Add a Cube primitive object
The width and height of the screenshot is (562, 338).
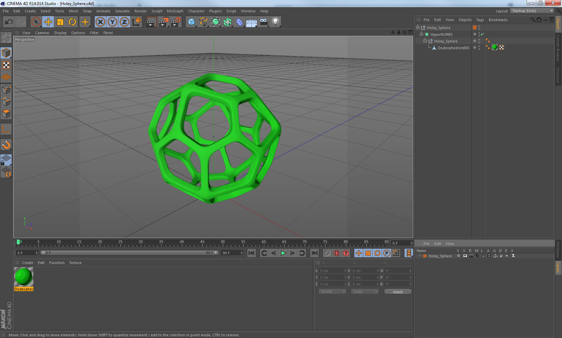(x=191, y=22)
